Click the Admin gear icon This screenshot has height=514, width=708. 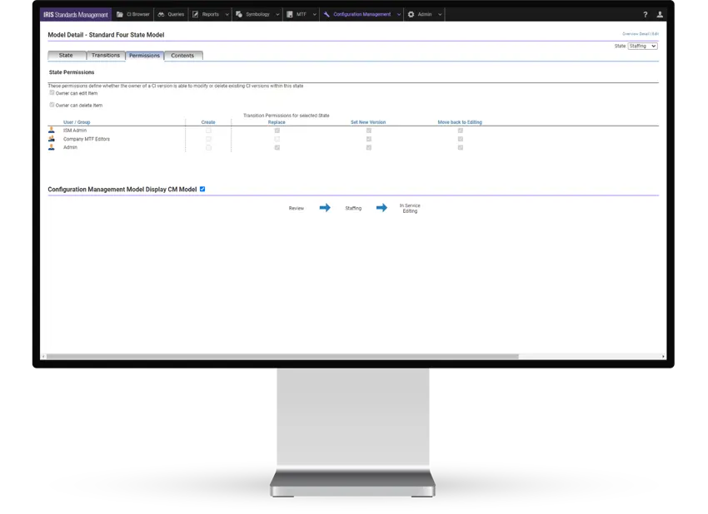pyautogui.click(x=411, y=13)
